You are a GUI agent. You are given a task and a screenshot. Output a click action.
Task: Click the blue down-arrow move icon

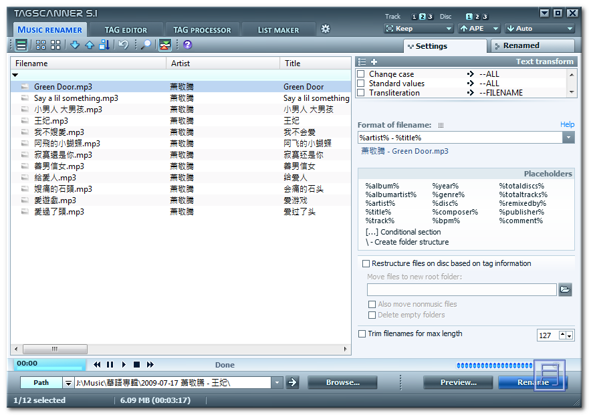(x=75, y=45)
